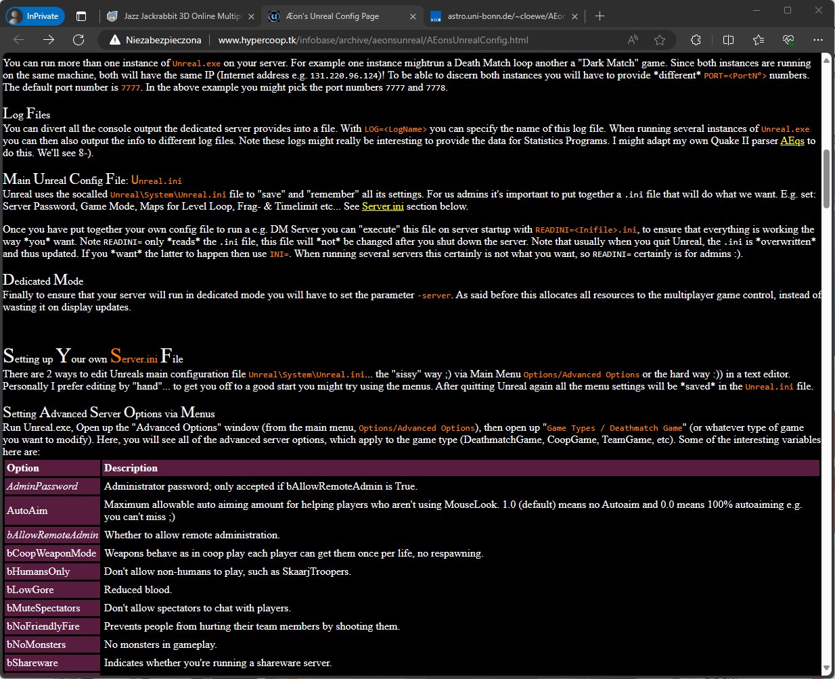The width and height of the screenshot is (835, 679).
Task: Click the Option column header
Action: (53, 468)
